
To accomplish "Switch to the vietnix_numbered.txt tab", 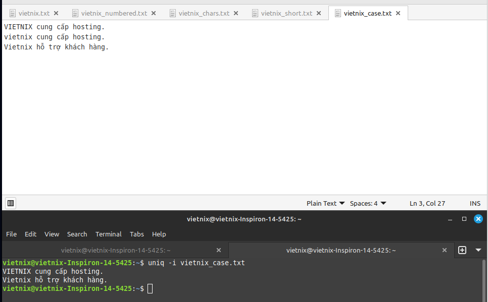I will click(x=114, y=13).
